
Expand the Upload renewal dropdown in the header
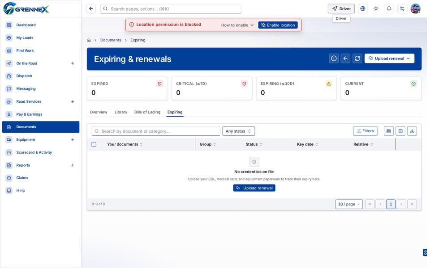(x=389, y=58)
